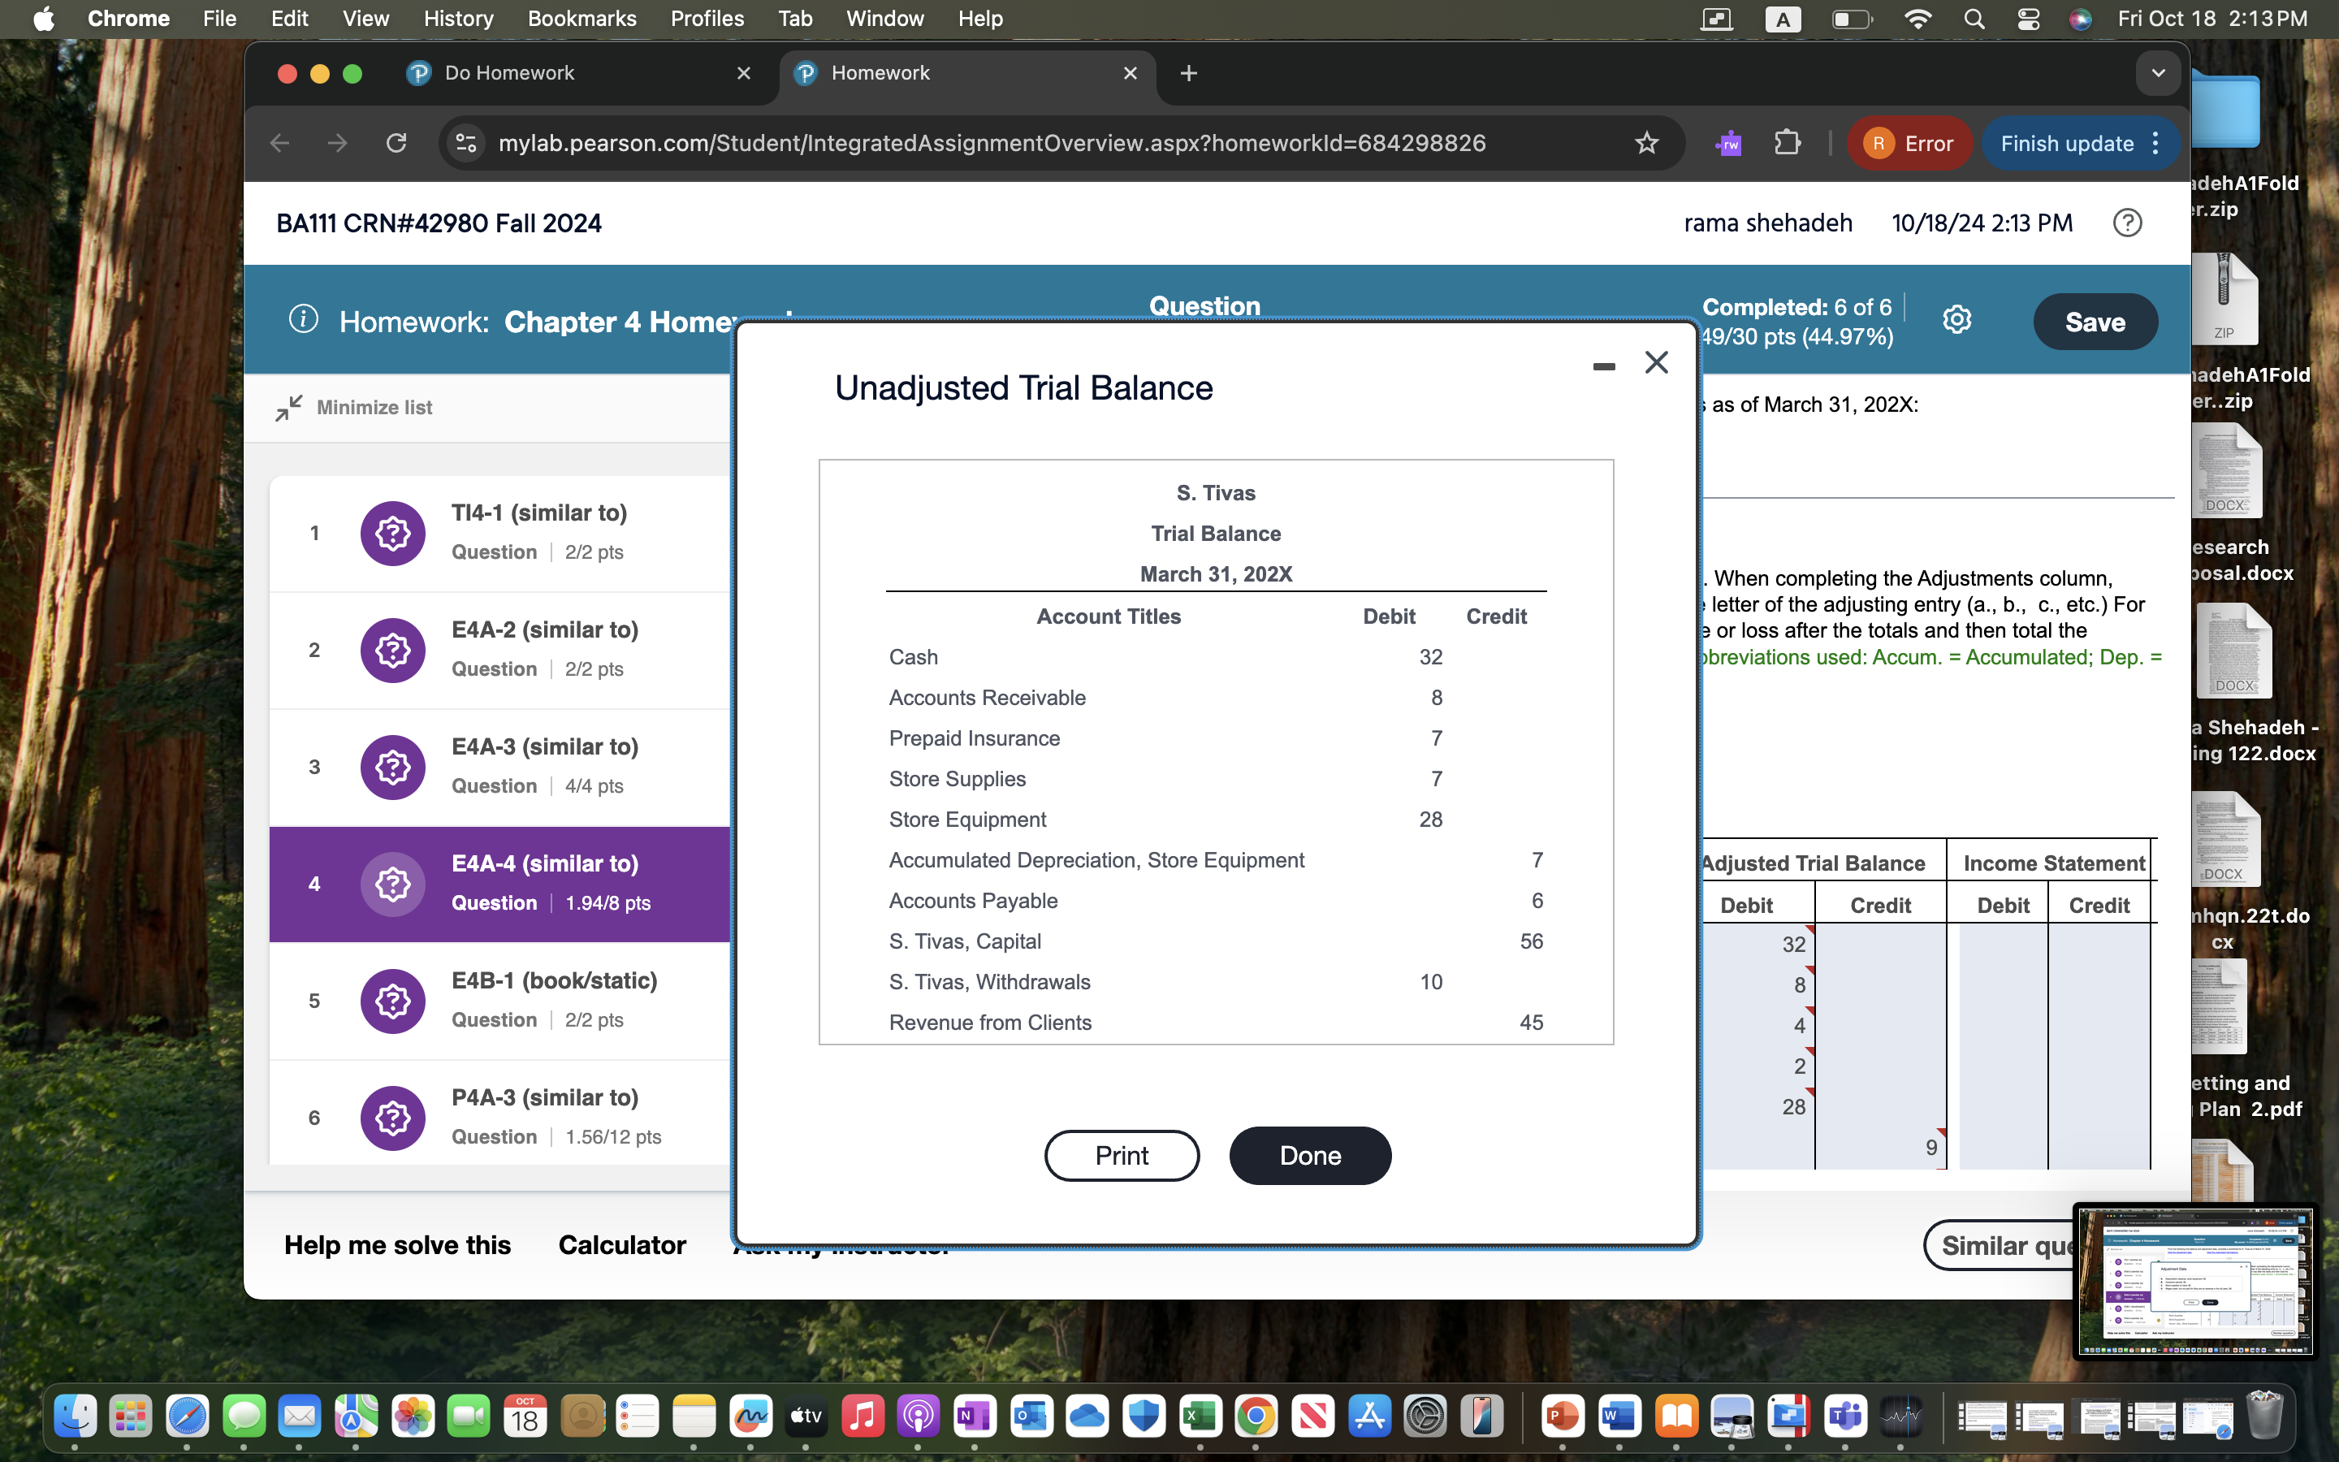The image size is (2339, 1462).
Task: Click the Print button
Action: [x=1121, y=1154]
